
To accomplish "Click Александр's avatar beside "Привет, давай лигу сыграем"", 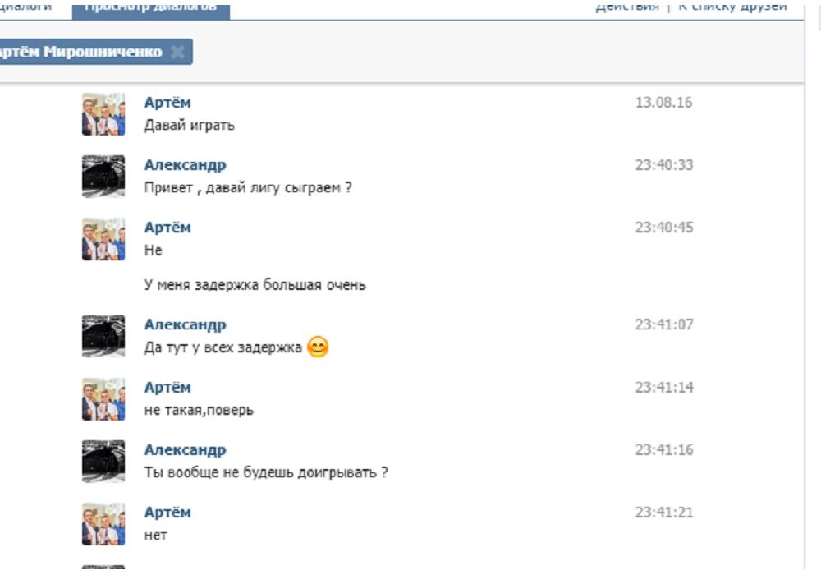I will tap(103, 177).
